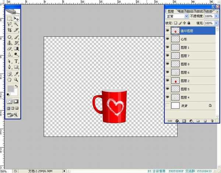Select the Move tool
This screenshot has width=221, height=173.
17,18
